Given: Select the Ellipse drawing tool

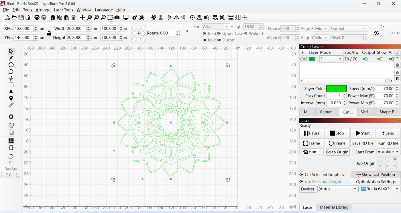Looking at the screenshot, I should coord(11,65).
